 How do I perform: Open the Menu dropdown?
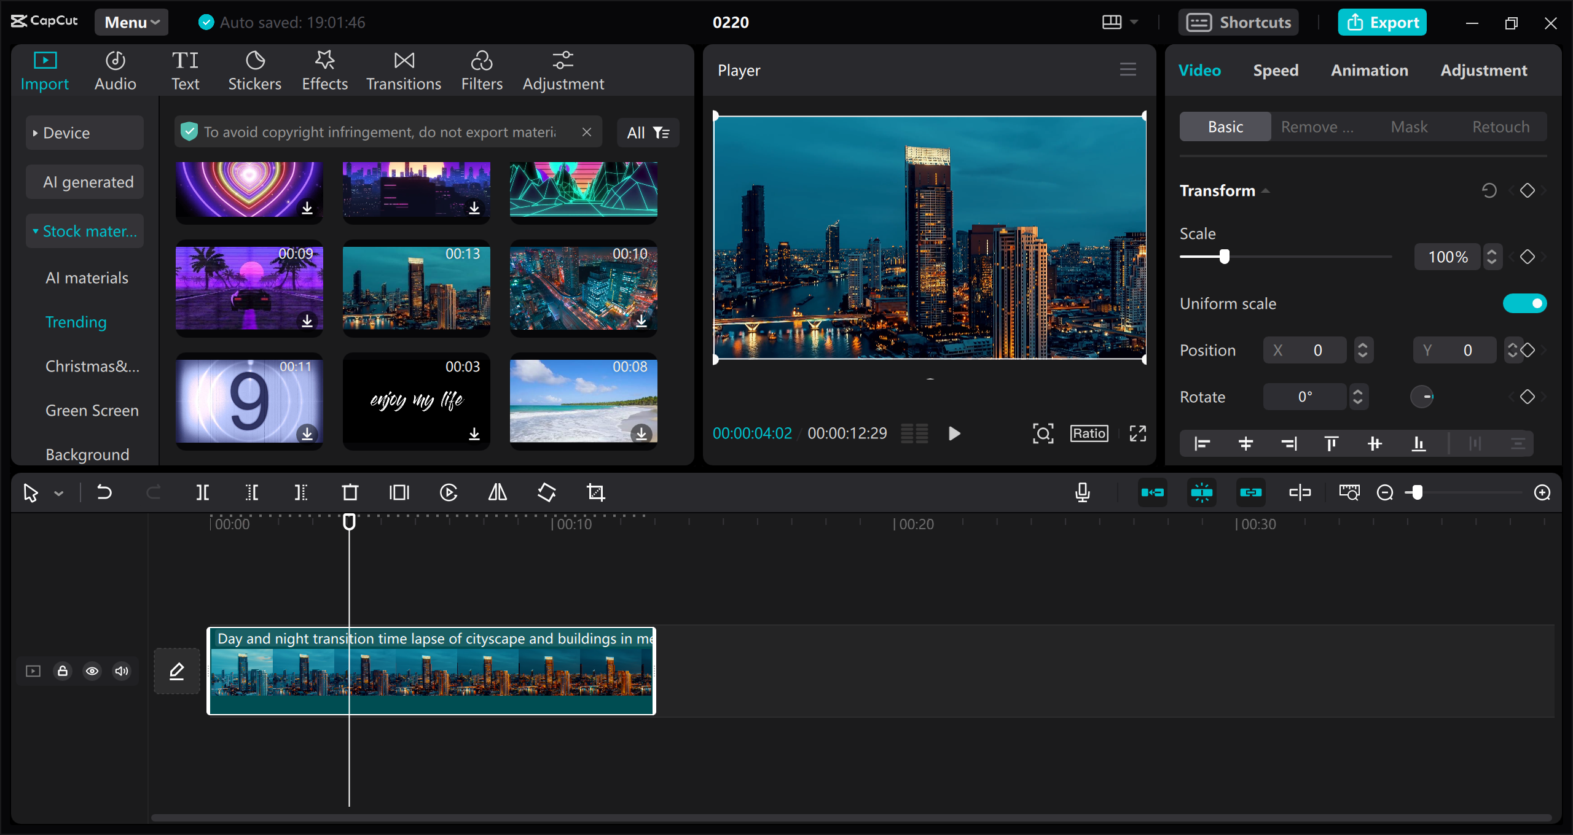(130, 21)
